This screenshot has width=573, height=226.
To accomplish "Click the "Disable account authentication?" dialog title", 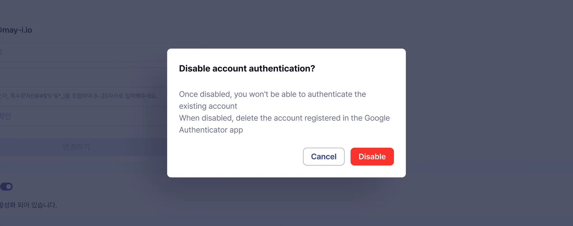I will coord(247,69).
